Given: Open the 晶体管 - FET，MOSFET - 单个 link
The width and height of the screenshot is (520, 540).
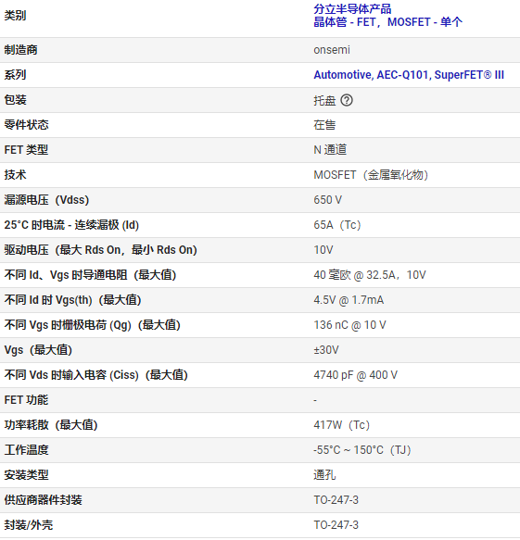Looking at the screenshot, I should (387, 22).
